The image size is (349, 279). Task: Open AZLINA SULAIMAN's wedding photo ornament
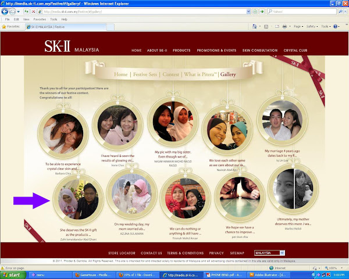132,194
